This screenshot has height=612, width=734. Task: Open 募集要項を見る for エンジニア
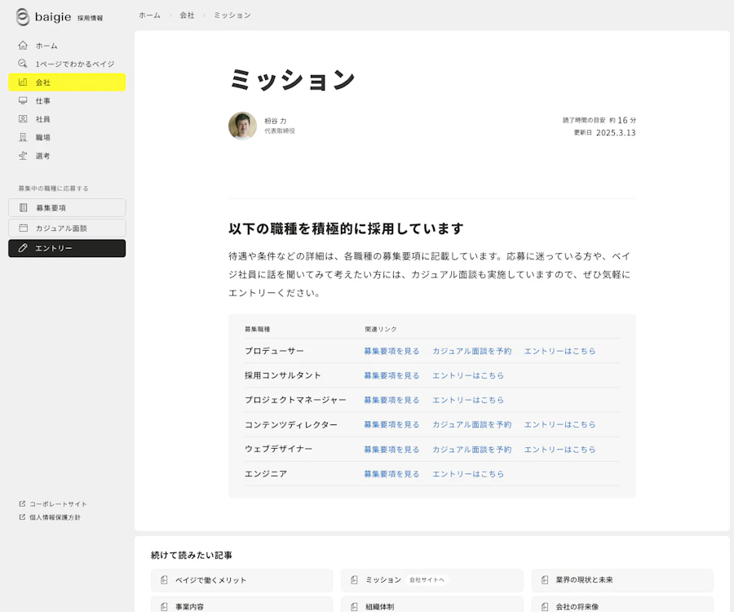coord(391,474)
